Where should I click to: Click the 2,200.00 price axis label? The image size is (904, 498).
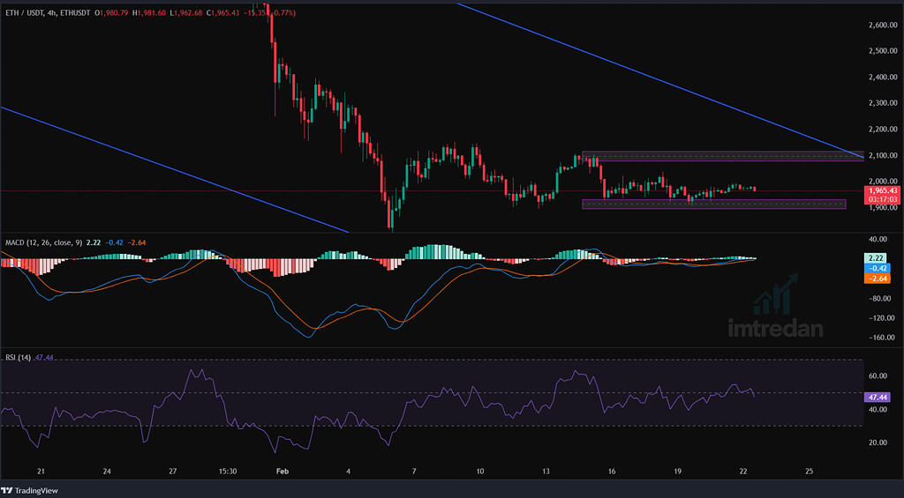click(883, 129)
